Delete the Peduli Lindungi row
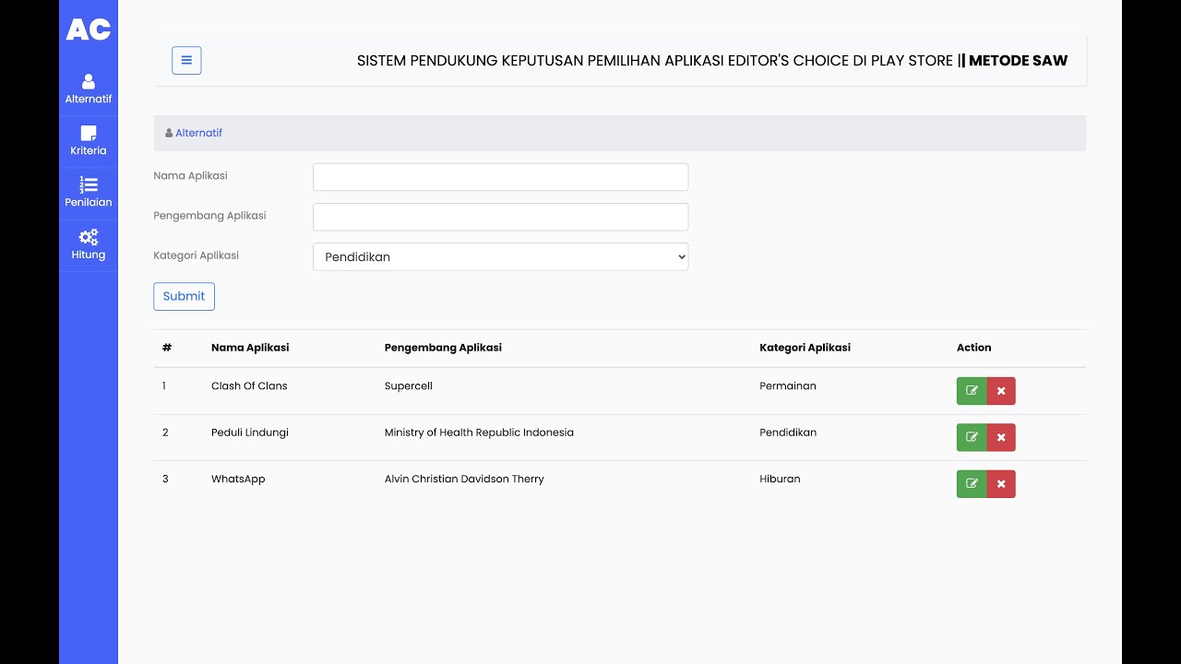1181x664 pixels. tap(1001, 437)
